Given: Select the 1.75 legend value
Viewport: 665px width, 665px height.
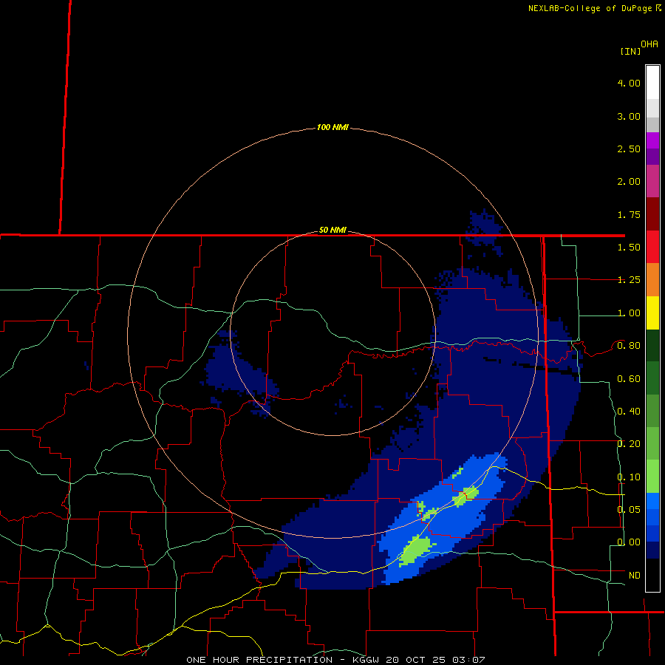Looking at the screenshot, I should tap(629, 214).
